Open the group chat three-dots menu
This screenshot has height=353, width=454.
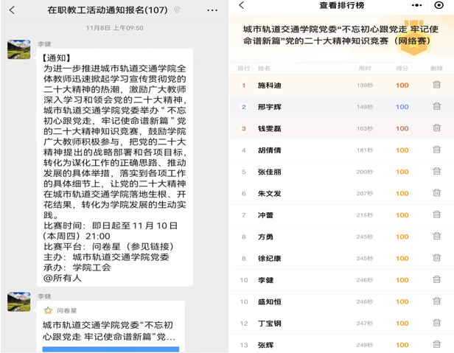212,10
